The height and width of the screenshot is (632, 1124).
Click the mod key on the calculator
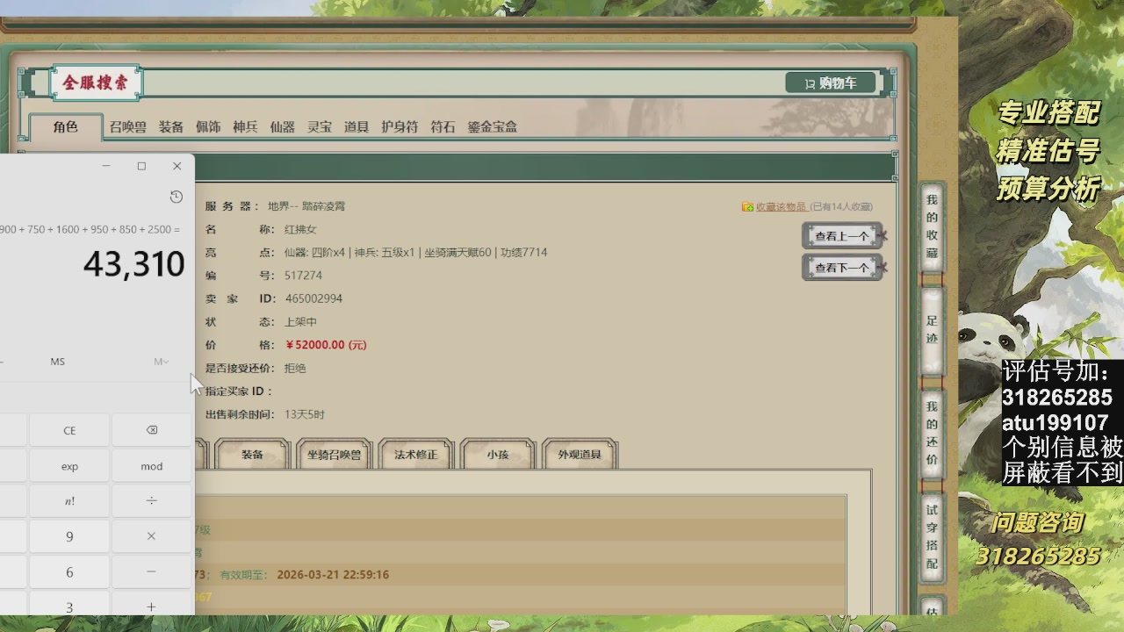tap(151, 466)
